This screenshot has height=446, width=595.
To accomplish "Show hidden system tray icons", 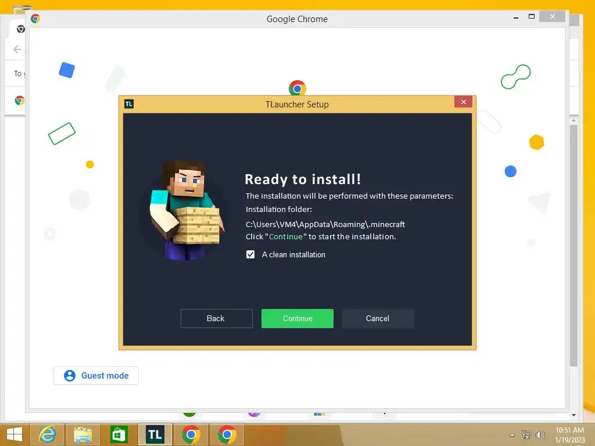I will pos(512,435).
